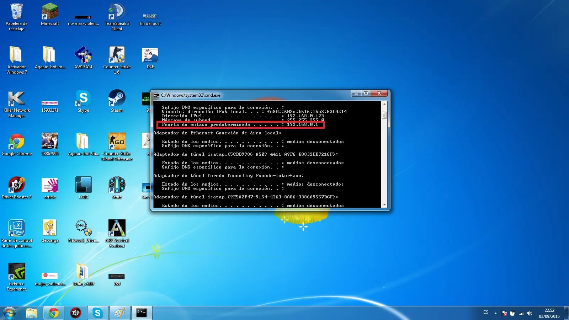Open Driver Booster from the taskbar
This screenshot has width=569, height=320.
tap(75, 313)
